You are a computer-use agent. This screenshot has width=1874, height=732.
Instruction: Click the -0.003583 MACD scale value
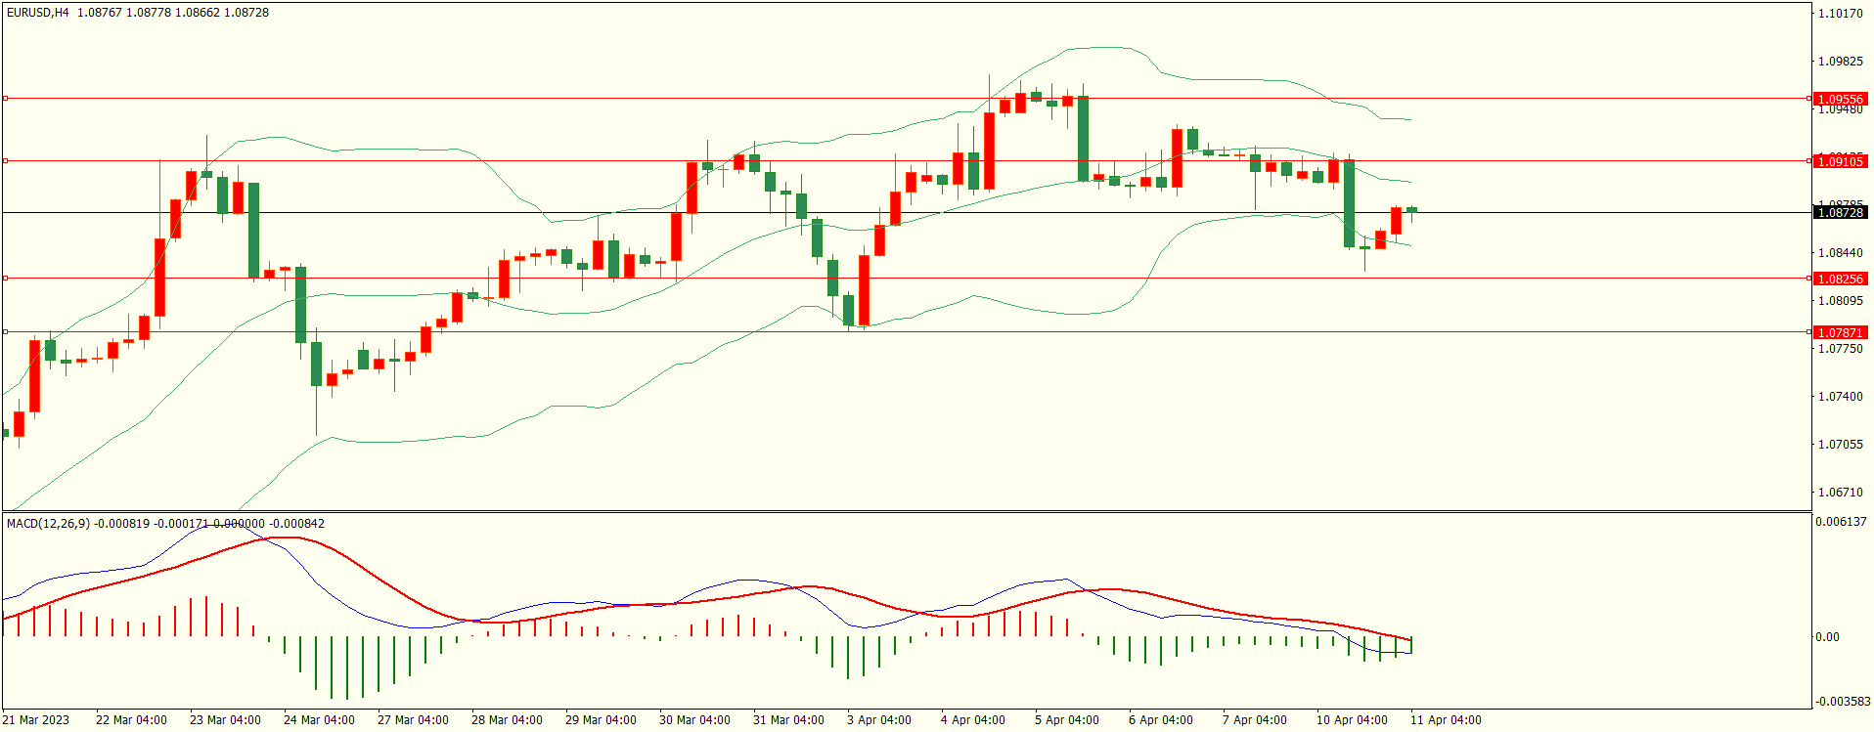click(1843, 702)
